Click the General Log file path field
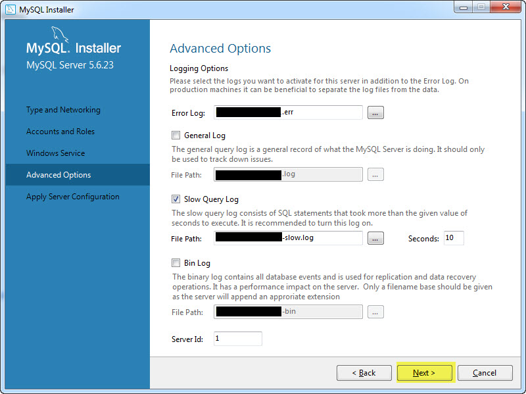This screenshot has width=526, height=394. [288, 174]
